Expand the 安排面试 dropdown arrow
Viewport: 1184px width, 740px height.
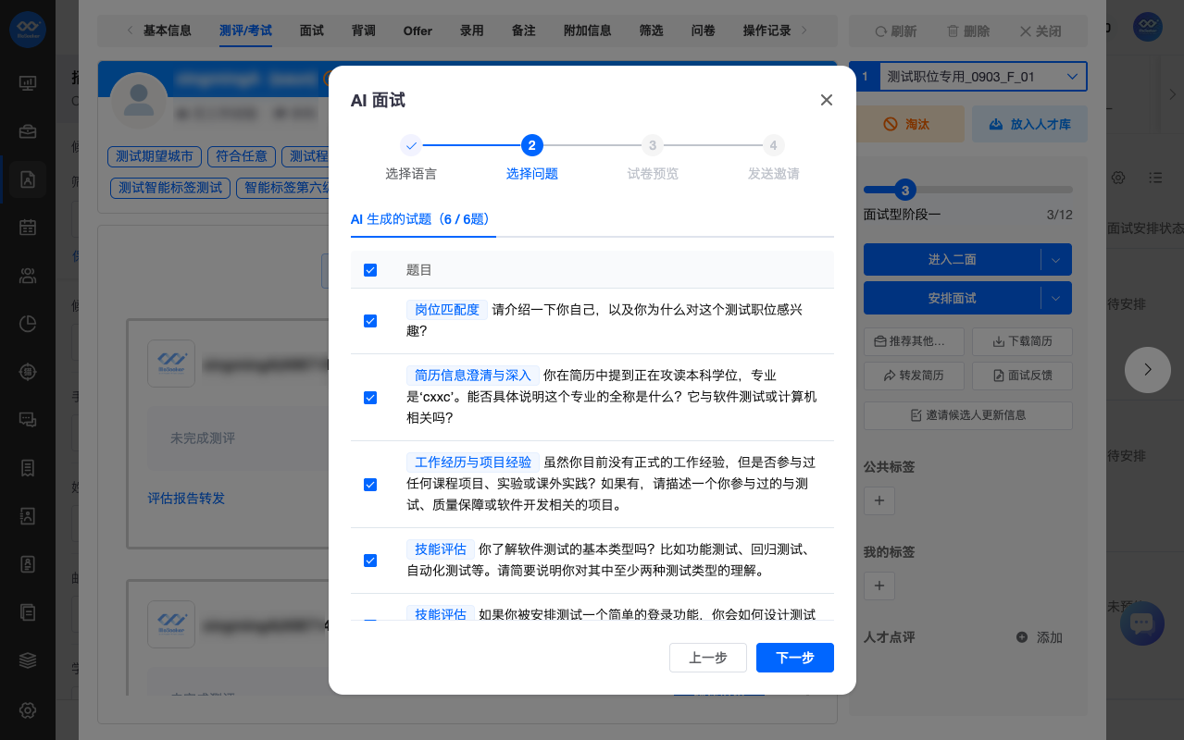1056,299
